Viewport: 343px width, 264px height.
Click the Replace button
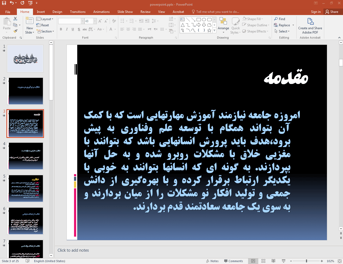pyautogui.click(x=282, y=25)
